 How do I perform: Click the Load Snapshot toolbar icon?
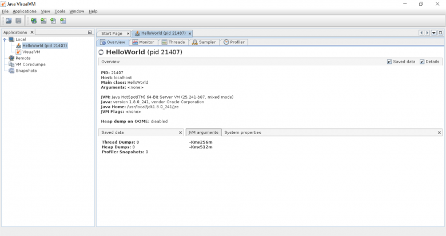pyautogui.click(x=9, y=21)
